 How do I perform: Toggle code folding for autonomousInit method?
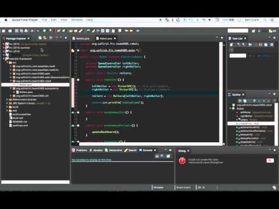78,113
